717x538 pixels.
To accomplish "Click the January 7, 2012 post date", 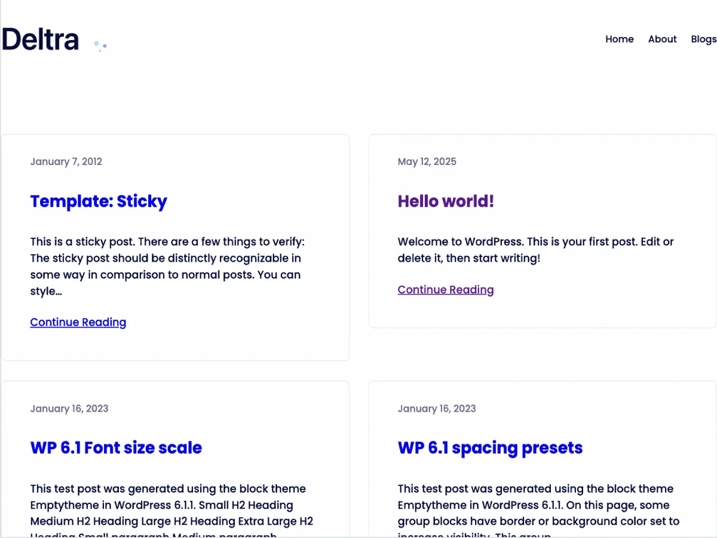I will click(66, 161).
